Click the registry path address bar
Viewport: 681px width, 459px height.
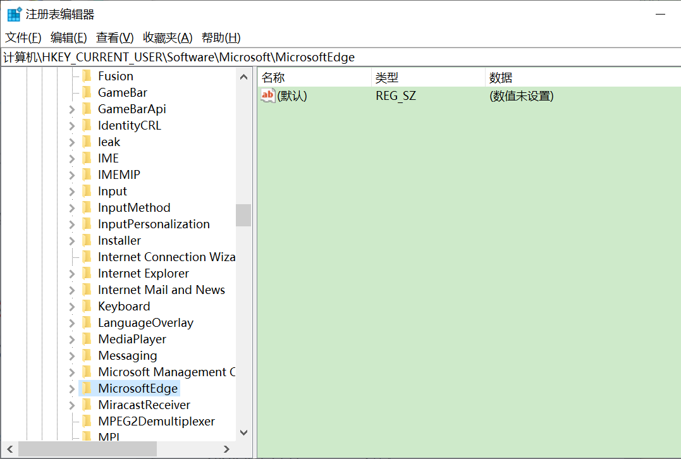[x=340, y=58]
